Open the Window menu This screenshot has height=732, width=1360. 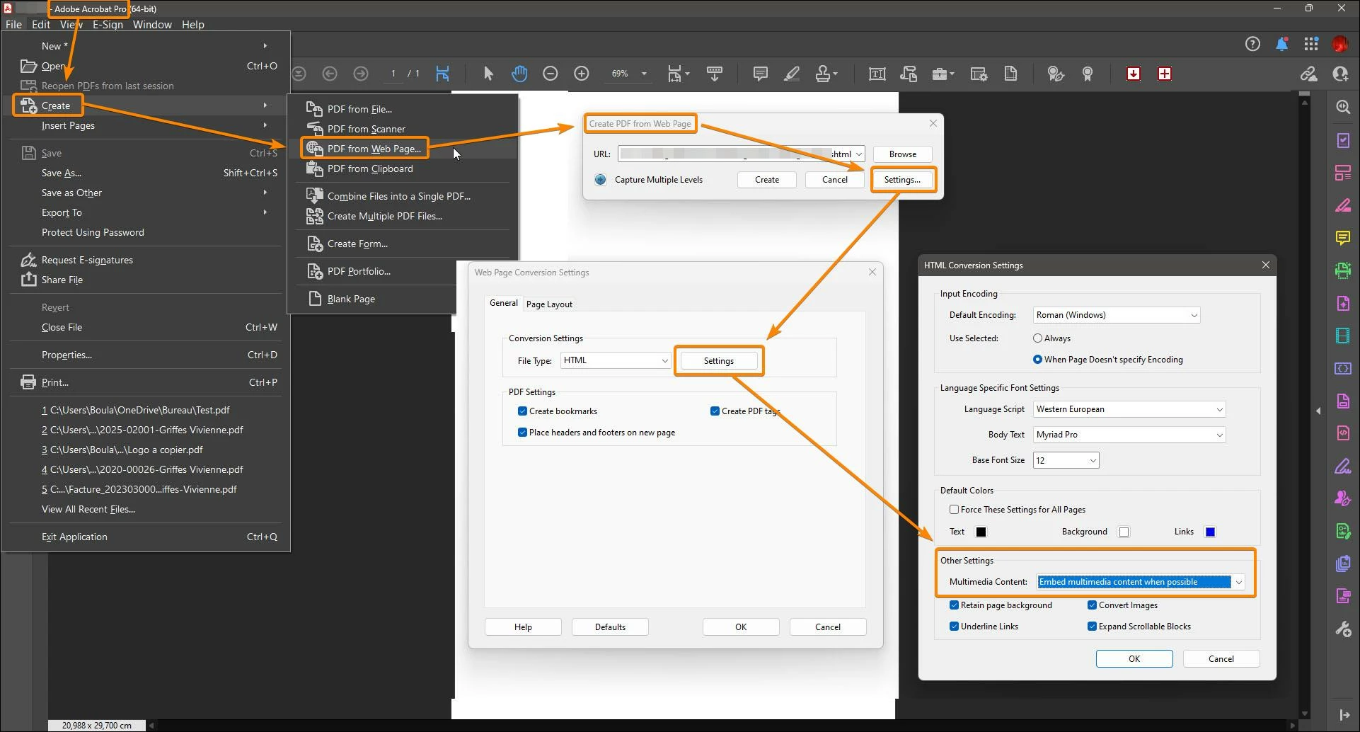pyautogui.click(x=152, y=24)
